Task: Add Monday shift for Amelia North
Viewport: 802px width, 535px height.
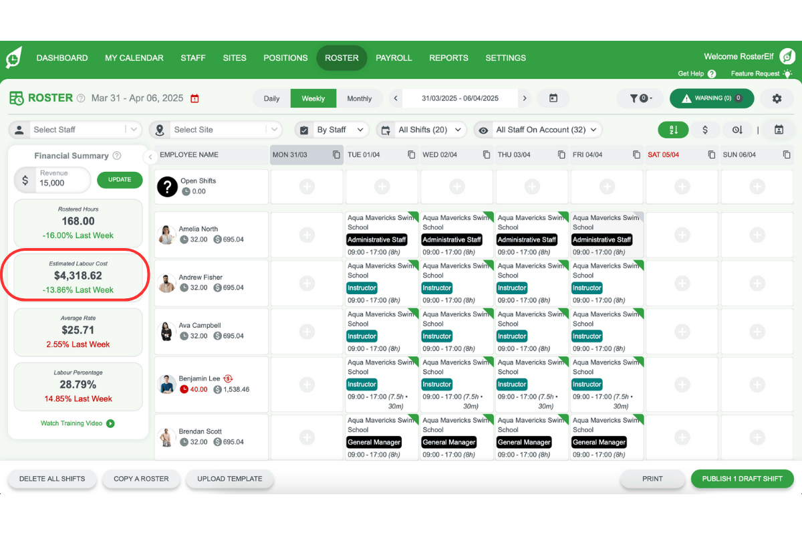Action: click(x=307, y=235)
